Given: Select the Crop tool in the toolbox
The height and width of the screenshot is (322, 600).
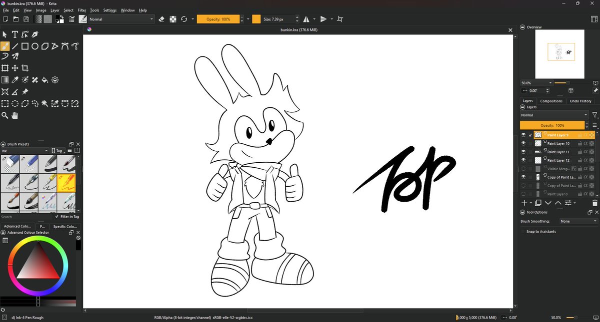Looking at the screenshot, I should point(25,68).
